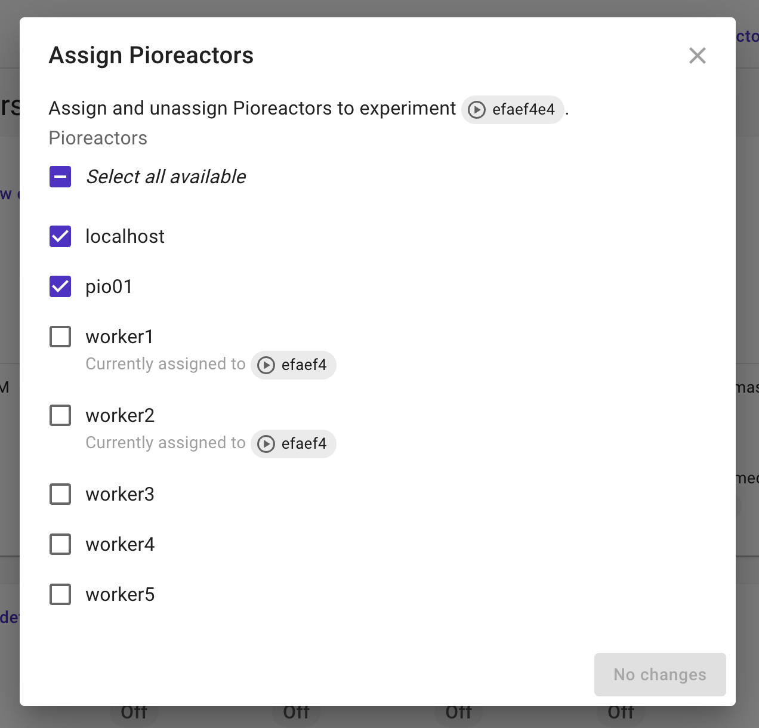Click play icon in worker1's assigned chip
Image resolution: width=759 pixels, height=728 pixels.
click(x=266, y=365)
